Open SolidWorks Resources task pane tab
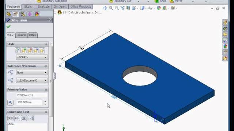234x131 pixels. [x=225, y=23]
